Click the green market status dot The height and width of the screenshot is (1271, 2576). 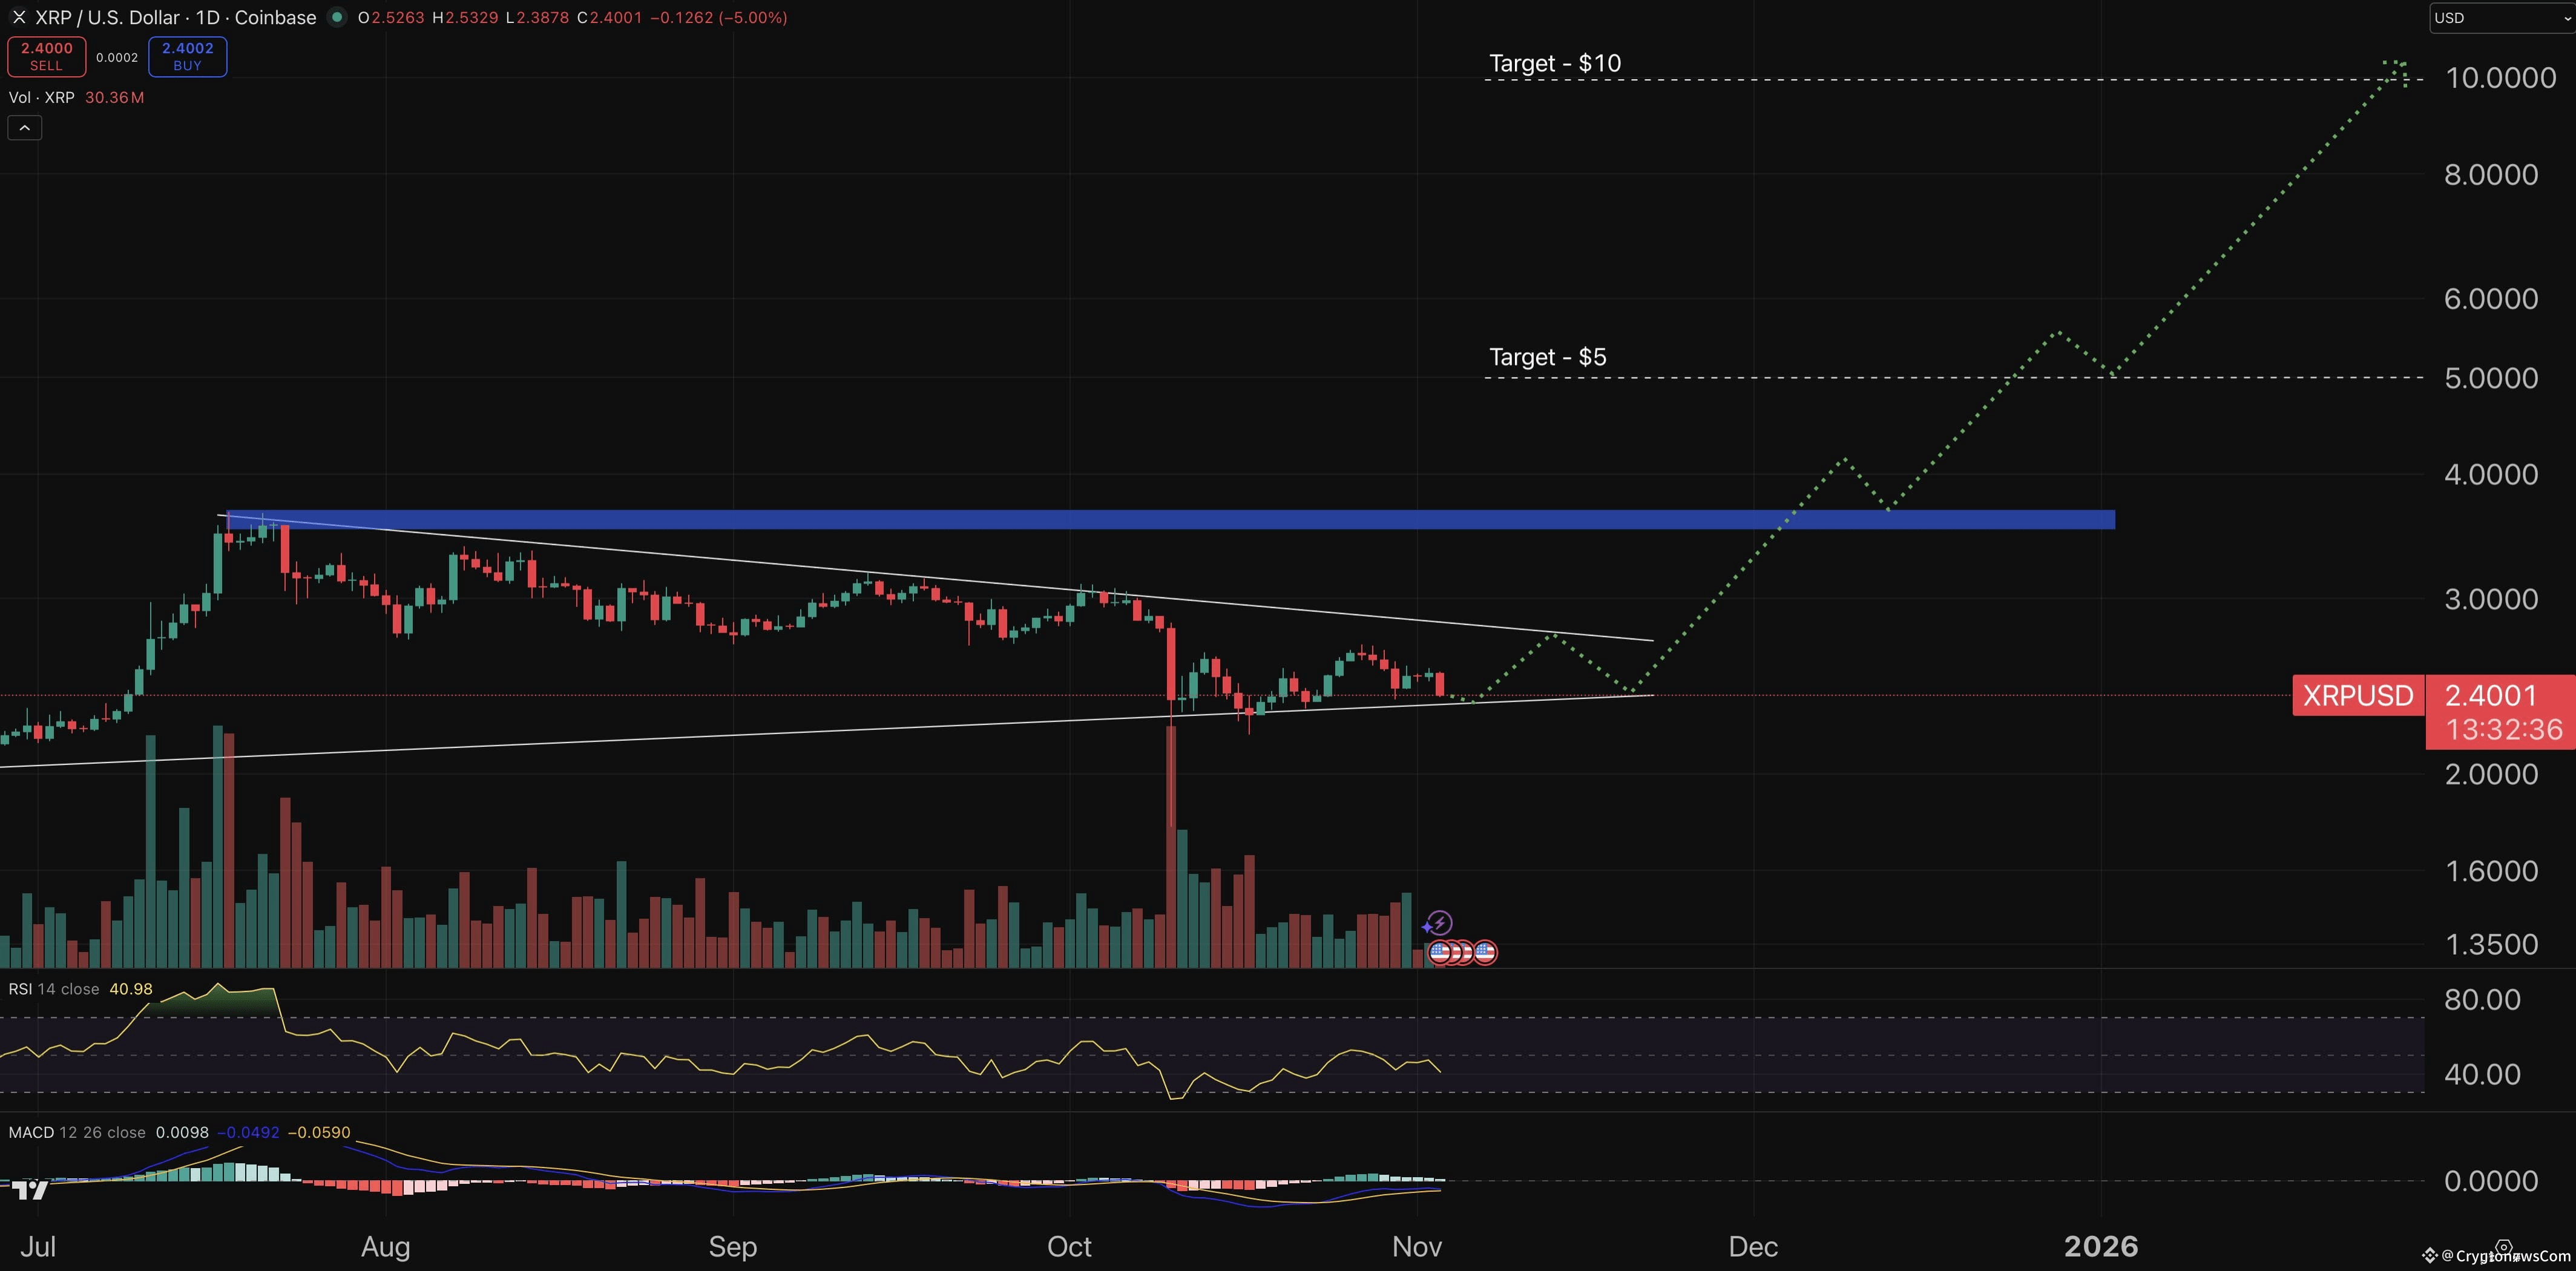tap(338, 17)
